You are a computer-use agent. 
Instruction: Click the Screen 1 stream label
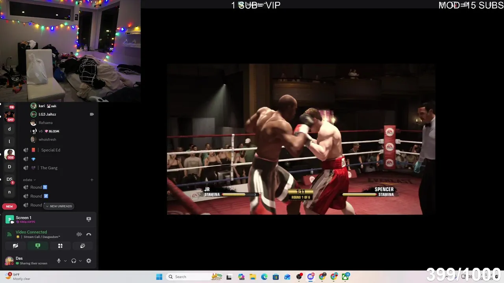pos(23,218)
